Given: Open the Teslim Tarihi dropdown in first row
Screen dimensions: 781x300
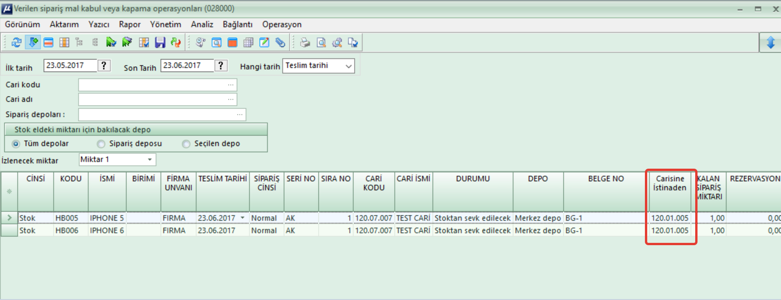Looking at the screenshot, I should [243, 218].
